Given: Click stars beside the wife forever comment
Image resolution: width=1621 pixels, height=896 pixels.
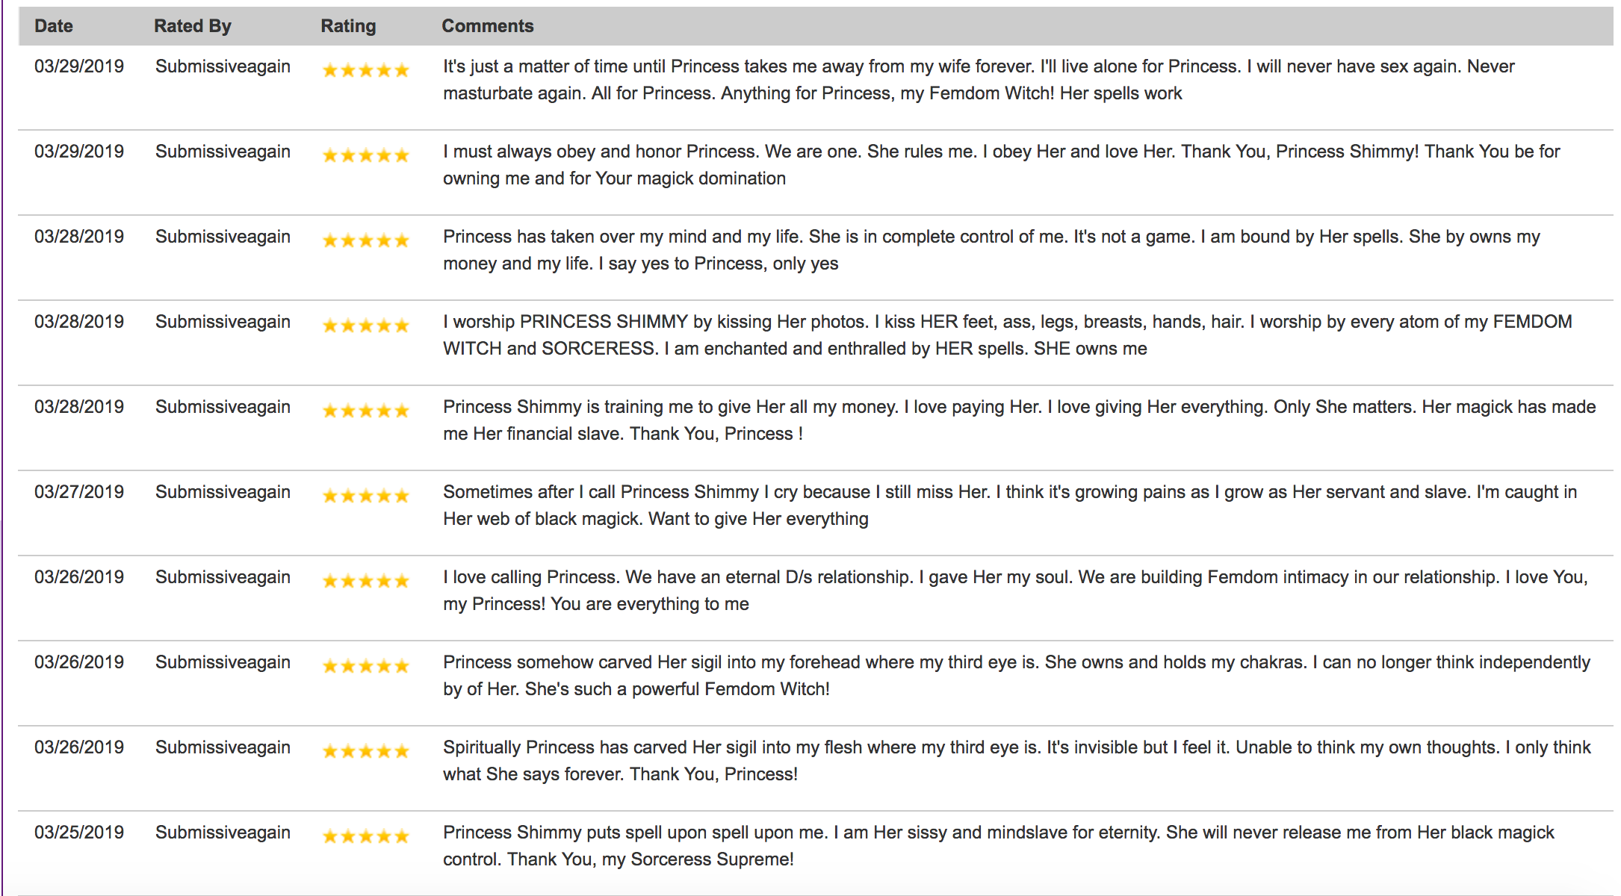Looking at the screenshot, I should pyautogui.click(x=366, y=70).
